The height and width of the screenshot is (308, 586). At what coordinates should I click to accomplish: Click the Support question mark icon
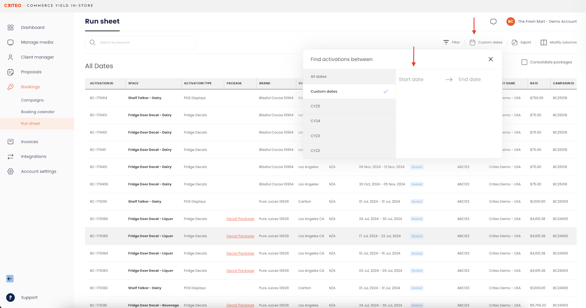pos(11,297)
